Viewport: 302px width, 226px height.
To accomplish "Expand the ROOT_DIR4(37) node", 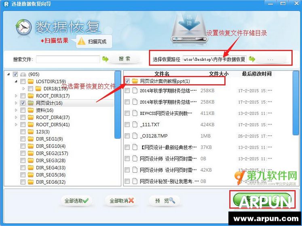I will pos(16,117).
